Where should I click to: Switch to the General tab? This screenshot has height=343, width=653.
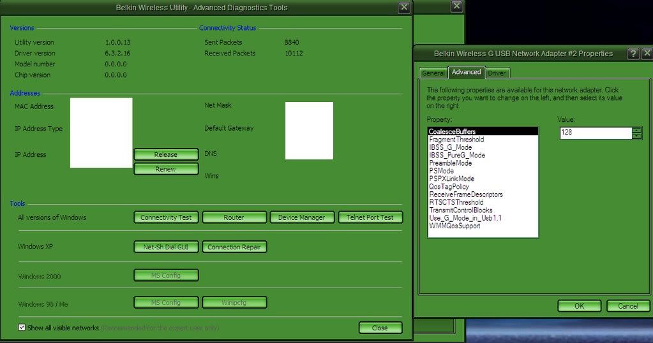click(x=433, y=73)
